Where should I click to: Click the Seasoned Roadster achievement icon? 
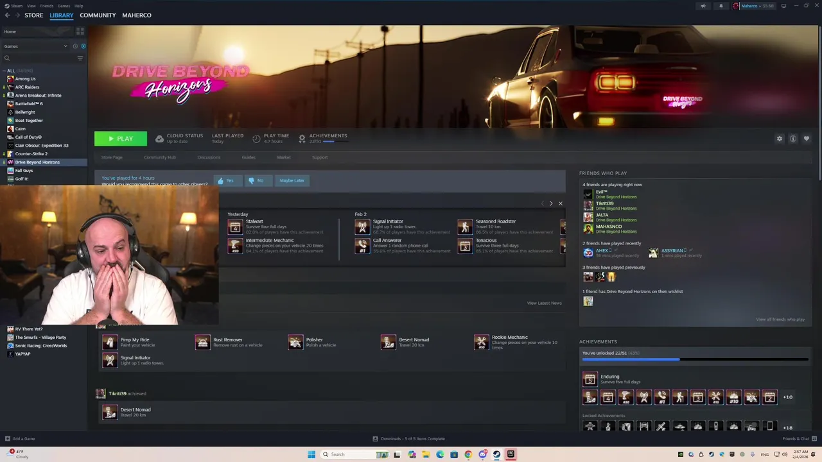pyautogui.click(x=465, y=227)
